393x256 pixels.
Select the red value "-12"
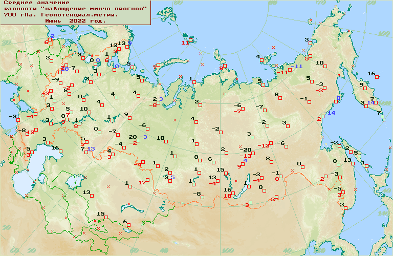tap(263, 145)
